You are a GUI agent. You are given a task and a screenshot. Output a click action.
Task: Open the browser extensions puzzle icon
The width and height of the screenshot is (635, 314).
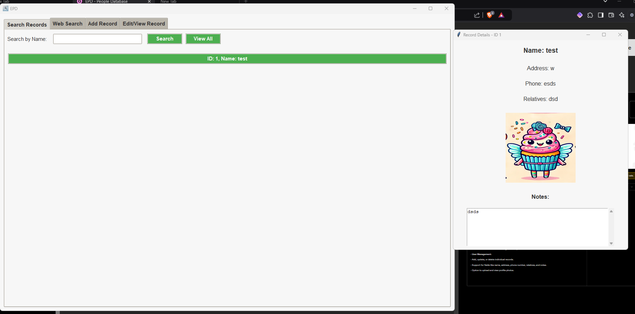tap(590, 15)
